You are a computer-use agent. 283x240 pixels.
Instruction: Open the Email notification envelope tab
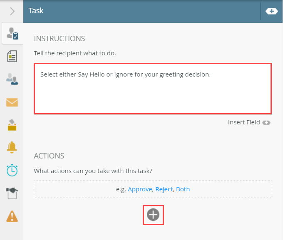[x=12, y=102]
